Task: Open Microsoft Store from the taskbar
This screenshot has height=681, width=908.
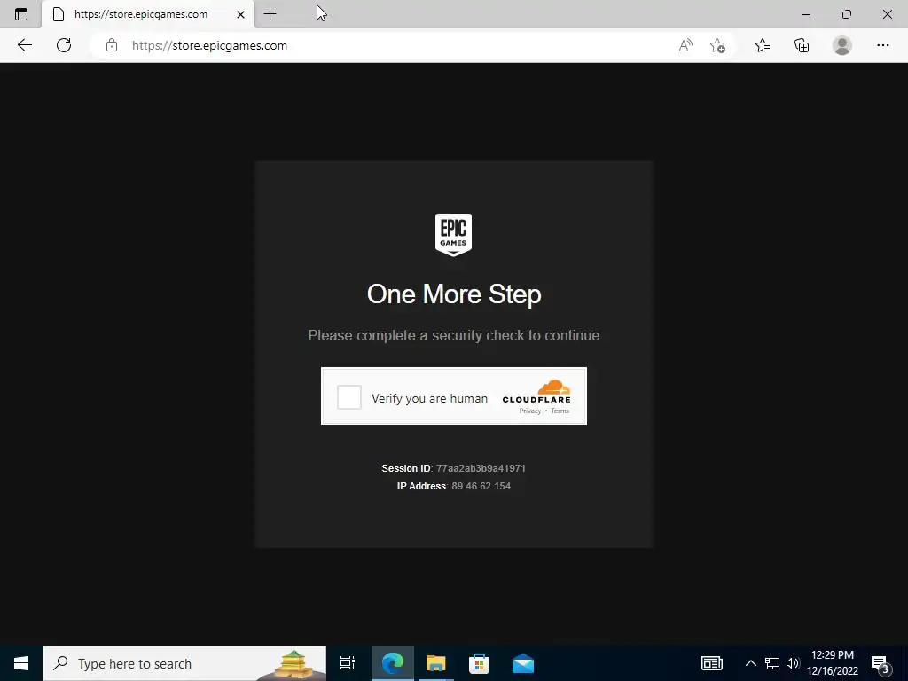Action: 479,663
